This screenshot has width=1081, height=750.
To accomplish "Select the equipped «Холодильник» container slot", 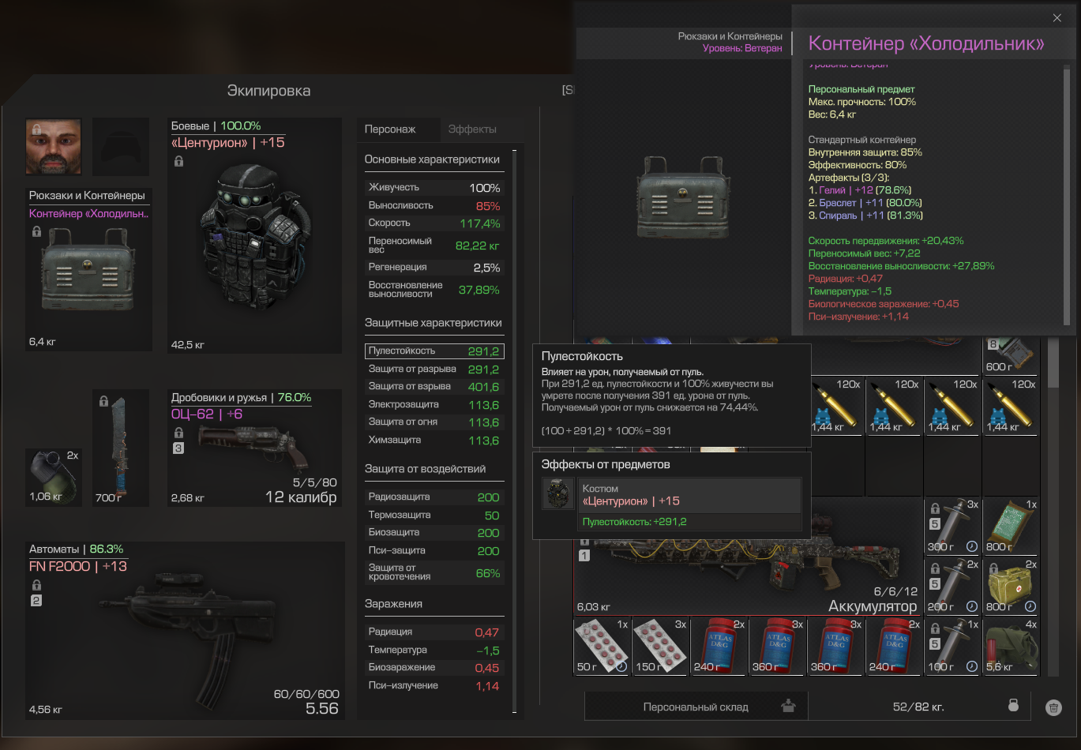I will click(88, 269).
